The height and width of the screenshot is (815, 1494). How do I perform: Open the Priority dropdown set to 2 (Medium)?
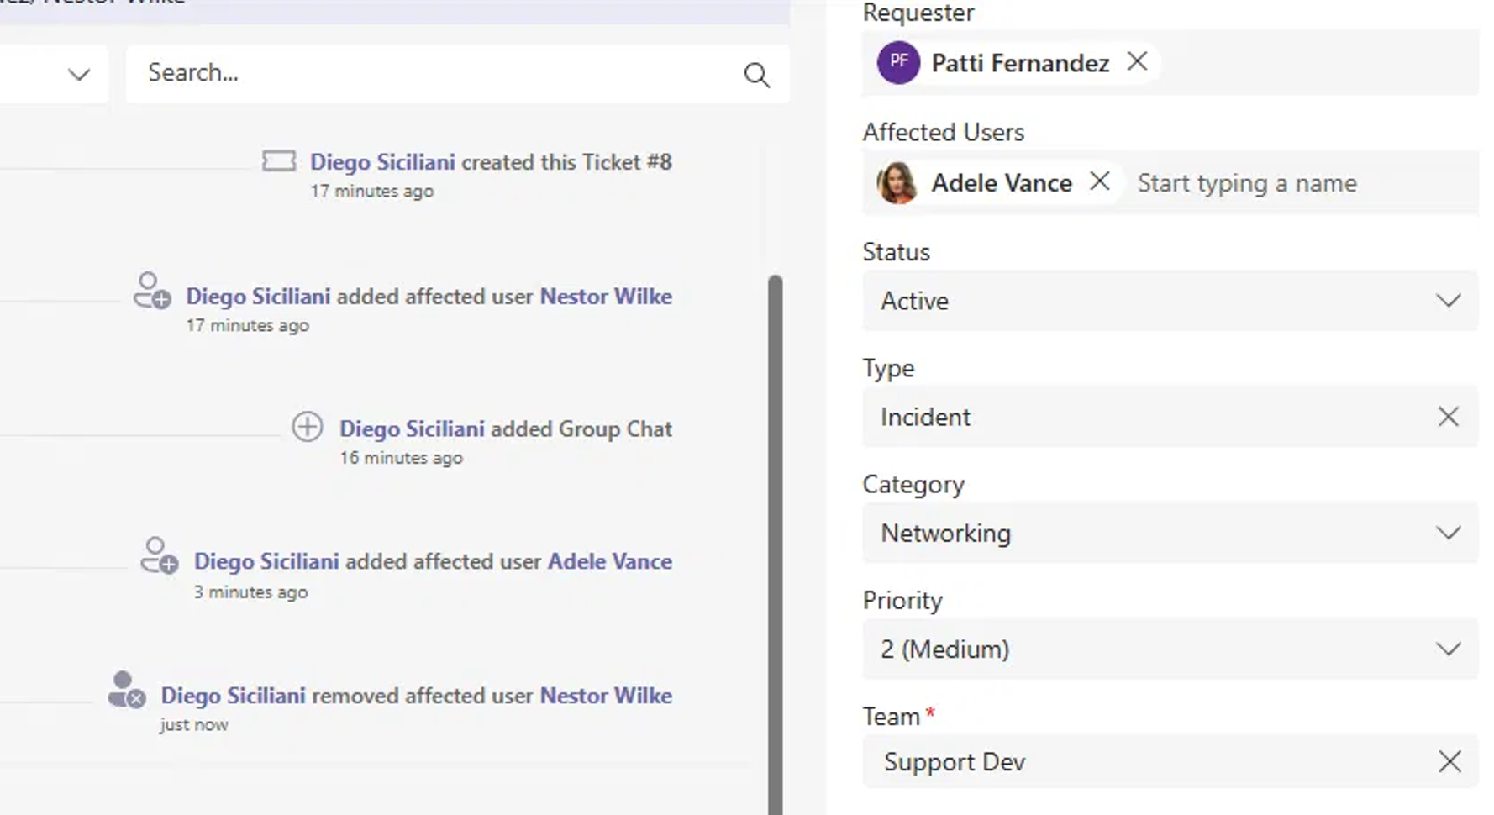(x=1446, y=649)
